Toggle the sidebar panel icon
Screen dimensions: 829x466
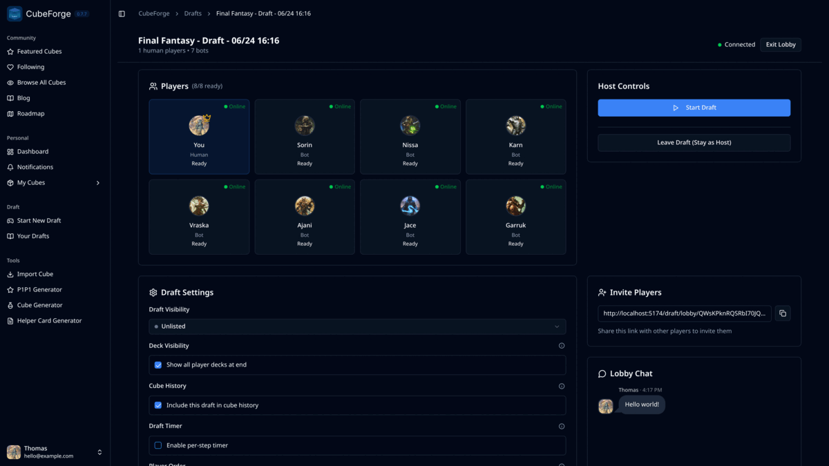(122, 14)
